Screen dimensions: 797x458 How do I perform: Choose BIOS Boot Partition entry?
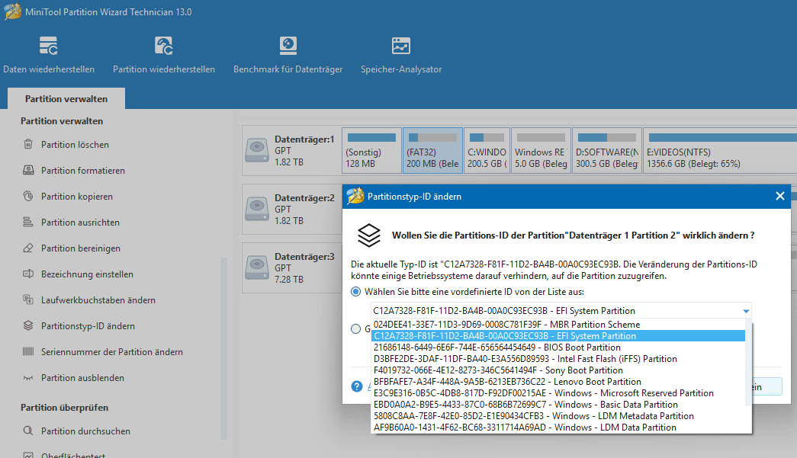coord(558,348)
